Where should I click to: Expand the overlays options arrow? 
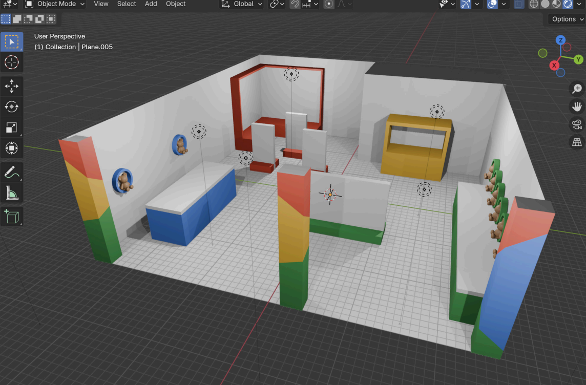coord(504,4)
